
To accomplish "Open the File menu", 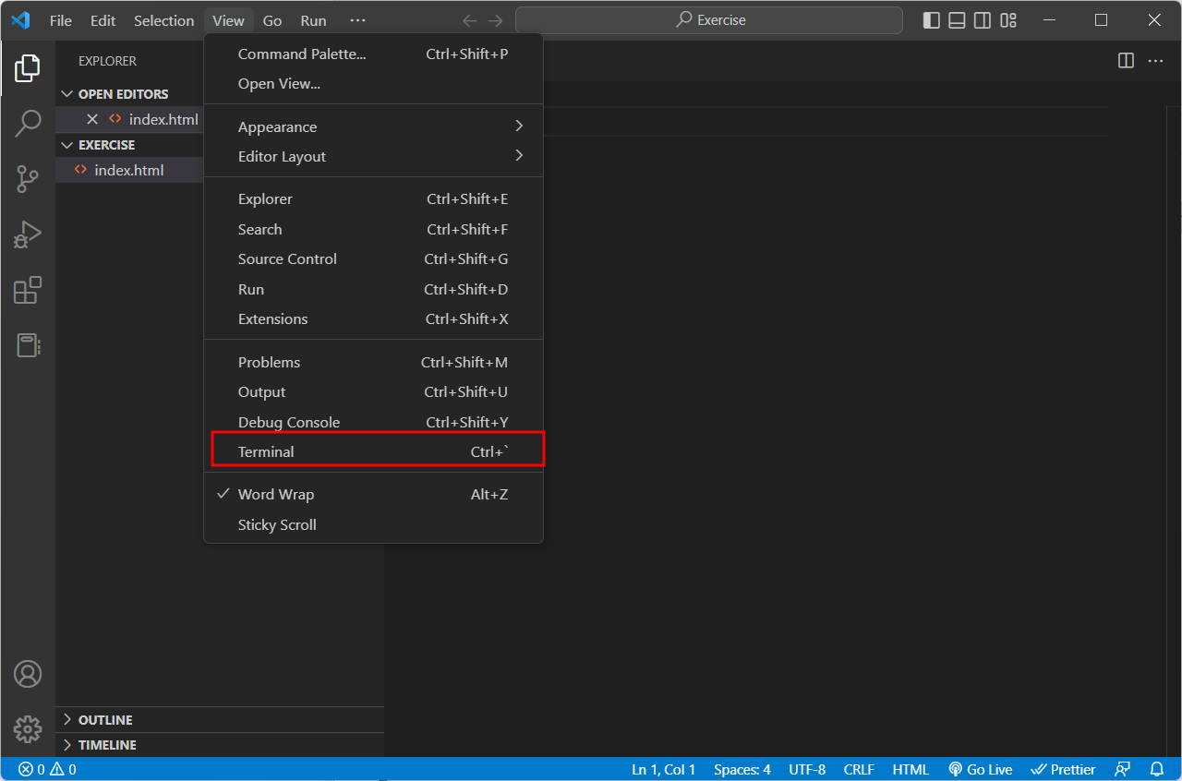I will pyautogui.click(x=61, y=20).
